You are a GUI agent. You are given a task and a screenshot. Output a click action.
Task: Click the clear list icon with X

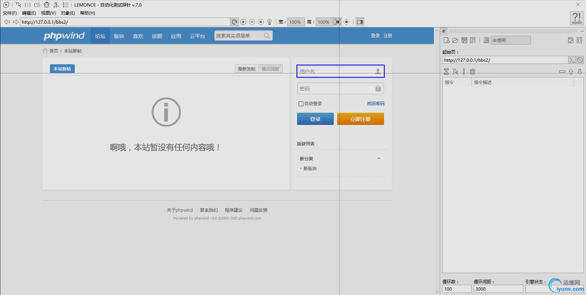point(473,40)
